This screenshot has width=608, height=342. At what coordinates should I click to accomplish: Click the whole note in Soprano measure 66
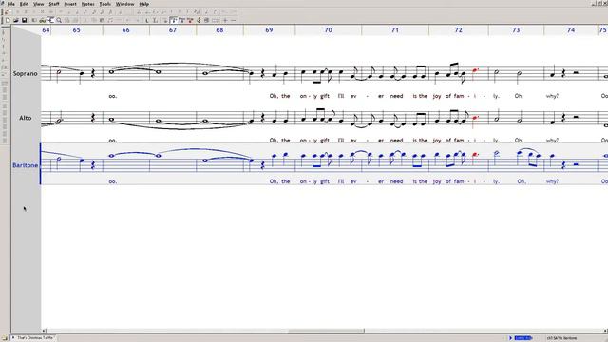[112, 71]
